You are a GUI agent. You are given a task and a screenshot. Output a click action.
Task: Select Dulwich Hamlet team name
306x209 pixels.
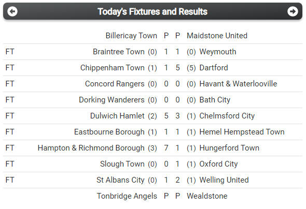pos(117,116)
